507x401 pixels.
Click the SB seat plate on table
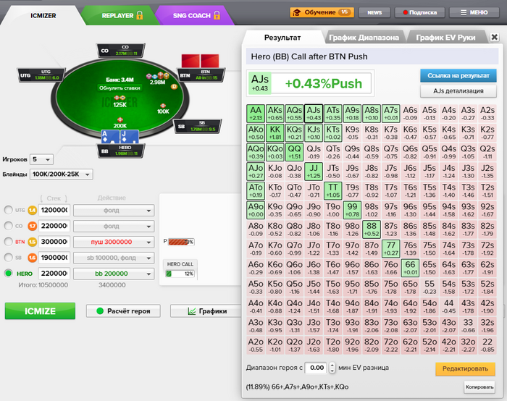click(198, 126)
